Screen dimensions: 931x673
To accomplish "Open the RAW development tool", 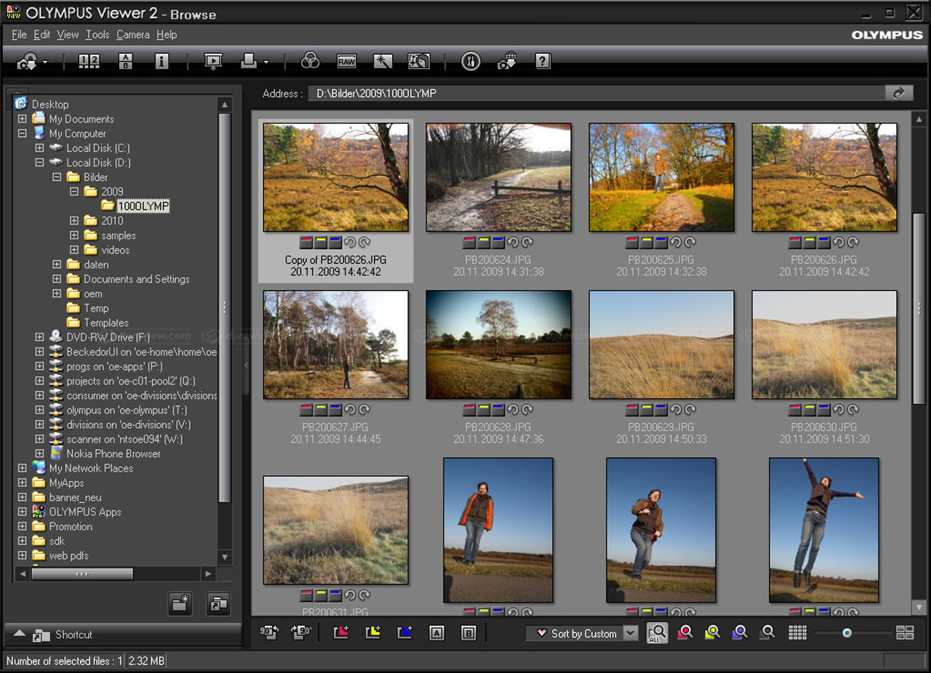I will pos(347,62).
